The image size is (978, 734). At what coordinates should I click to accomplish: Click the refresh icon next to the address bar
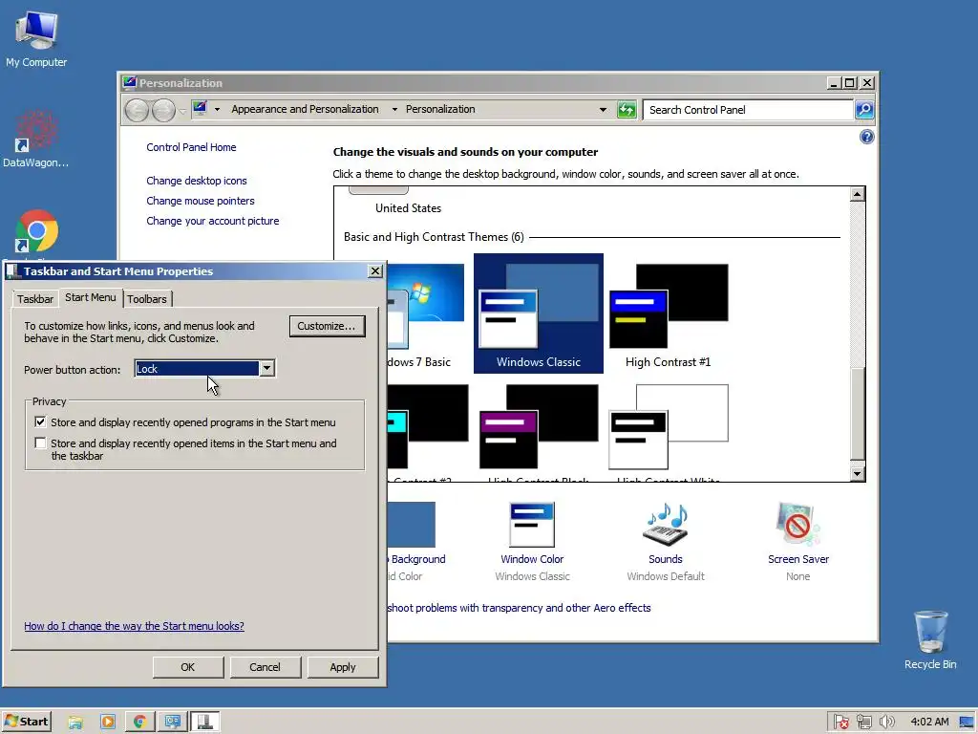[x=627, y=110]
